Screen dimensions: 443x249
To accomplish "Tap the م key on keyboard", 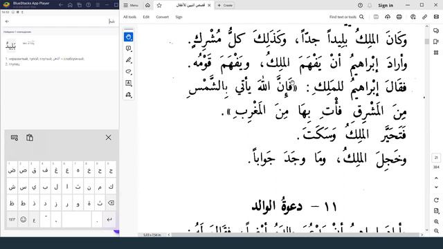I will coord(100,187).
